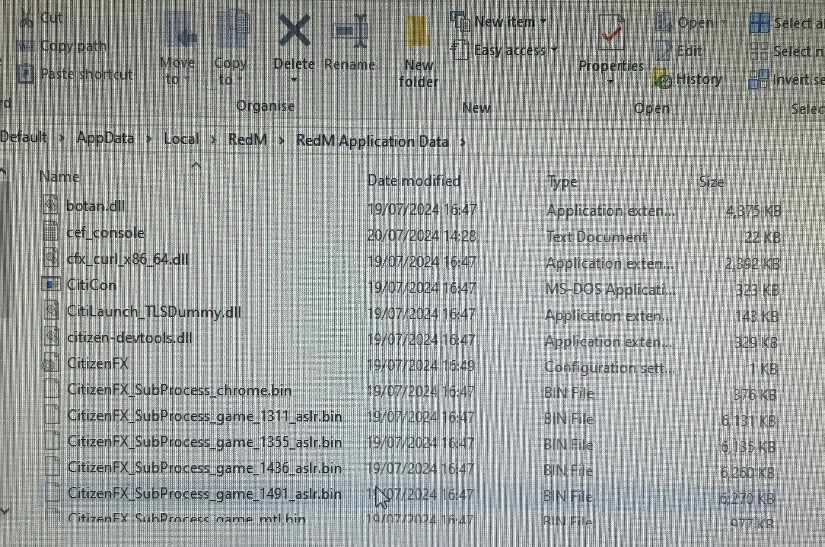The height and width of the screenshot is (547, 825).
Task: Sort files by the Size column
Action: tap(712, 181)
